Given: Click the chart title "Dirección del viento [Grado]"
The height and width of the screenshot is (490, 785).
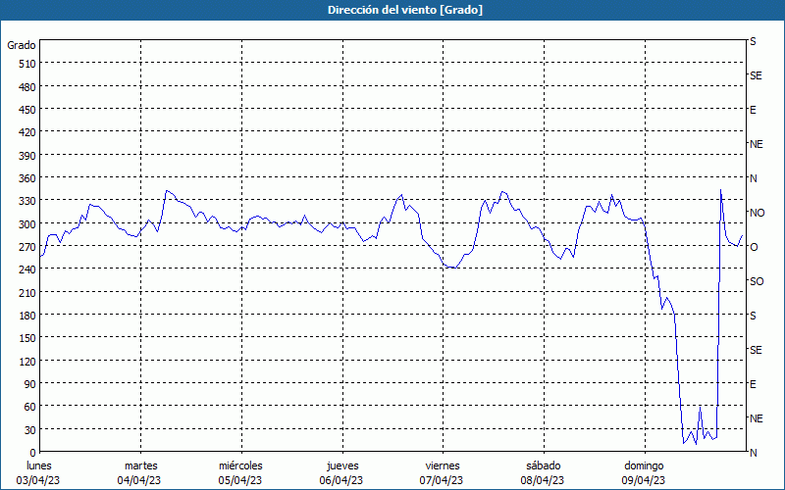Looking at the screenshot, I should pos(405,10).
